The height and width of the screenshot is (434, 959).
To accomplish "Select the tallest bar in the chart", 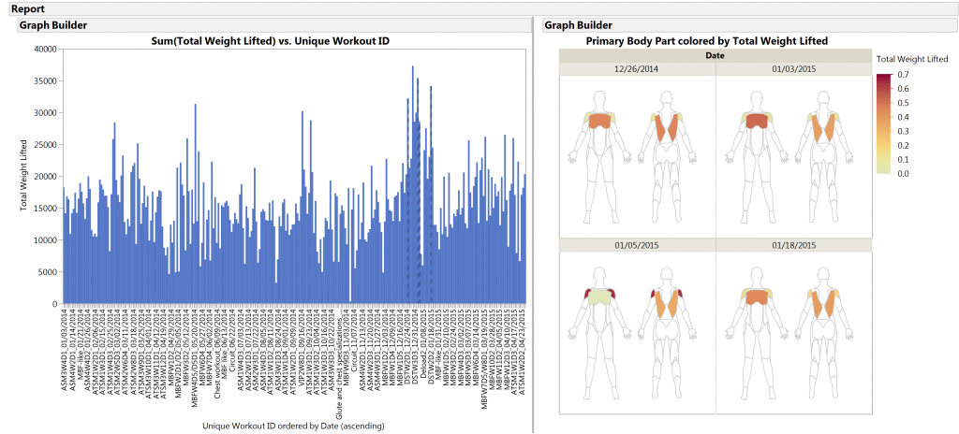I will coord(413,184).
